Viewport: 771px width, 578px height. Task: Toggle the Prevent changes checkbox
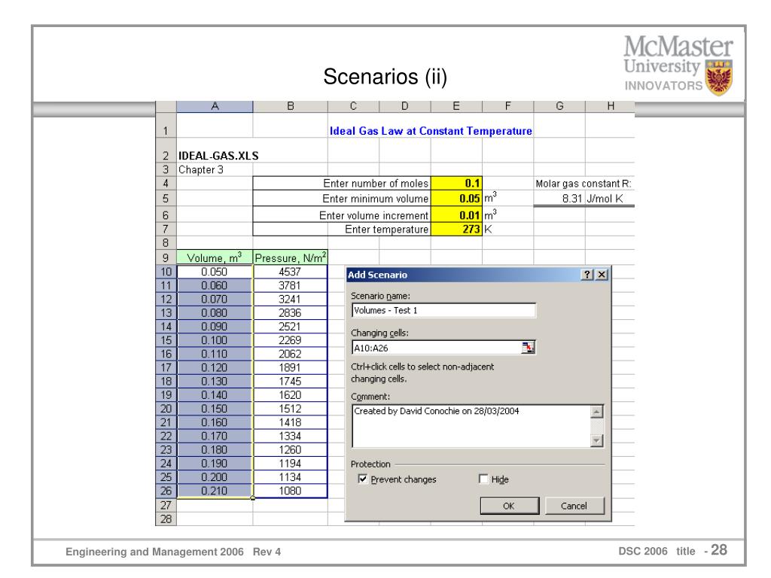pos(363,479)
